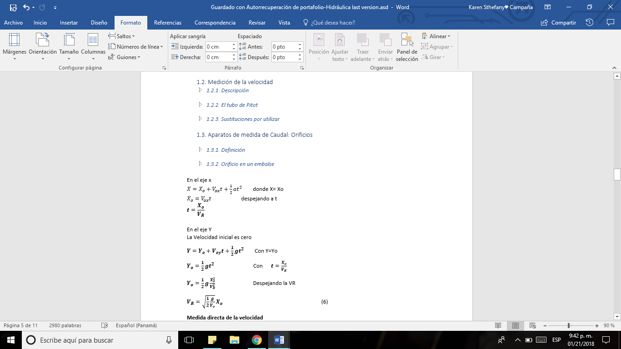Open Configurar página dialog launcher
This screenshot has height=349, width=621.
tap(164, 68)
